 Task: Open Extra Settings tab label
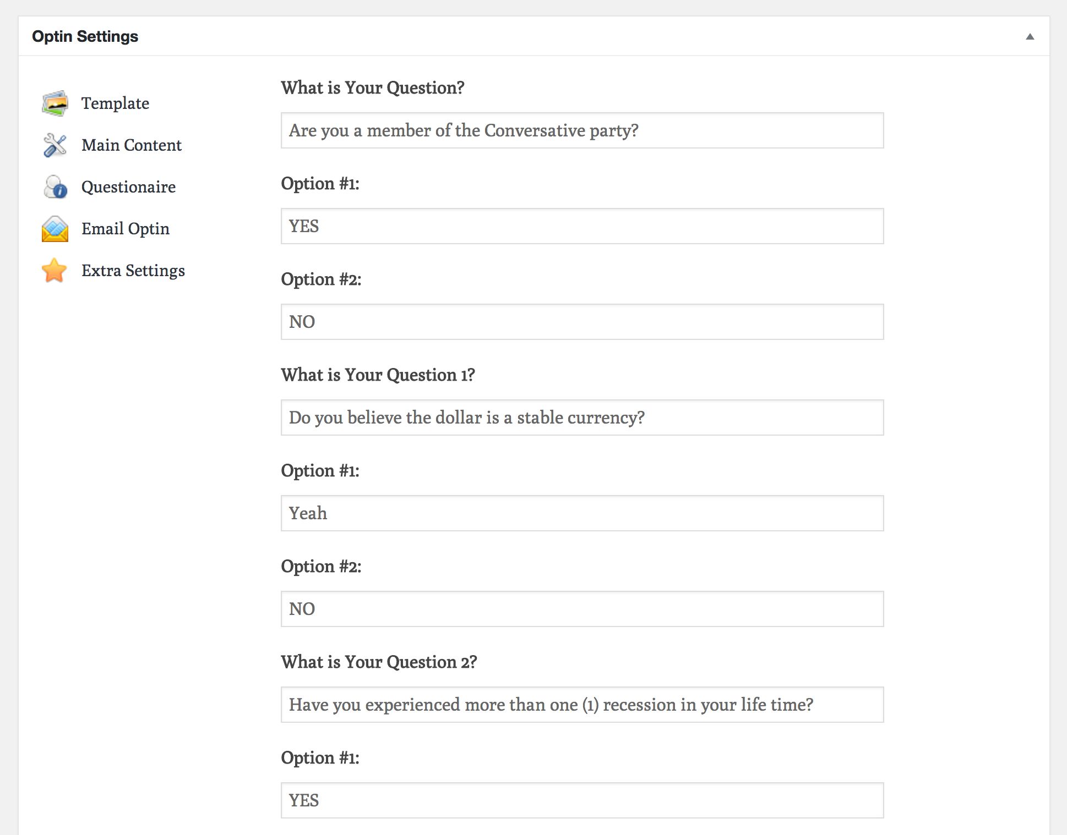[133, 271]
